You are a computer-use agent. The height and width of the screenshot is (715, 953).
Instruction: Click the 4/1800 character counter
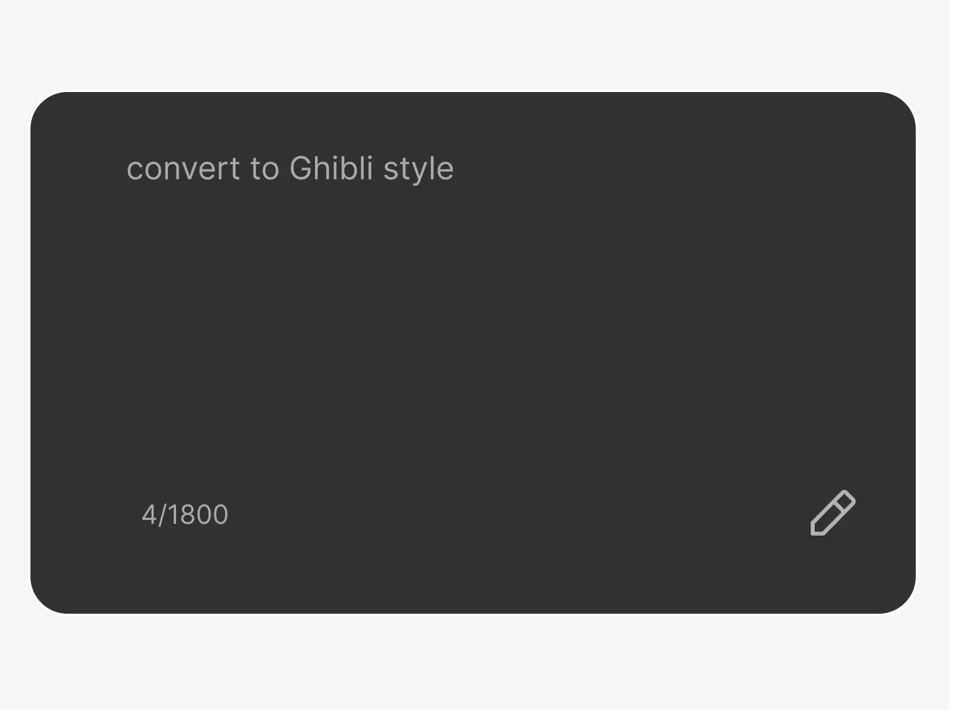click(185, 515)
